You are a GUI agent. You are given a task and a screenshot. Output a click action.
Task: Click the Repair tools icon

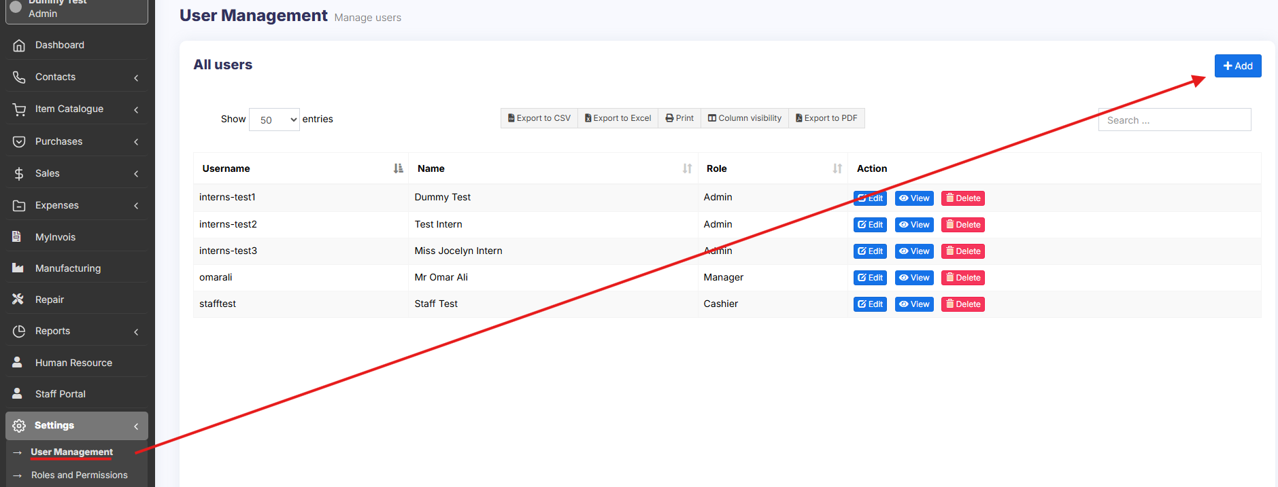(x=18, y=300)
